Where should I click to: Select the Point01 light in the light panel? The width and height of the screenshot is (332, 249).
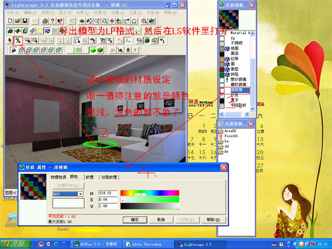point(231,136)
